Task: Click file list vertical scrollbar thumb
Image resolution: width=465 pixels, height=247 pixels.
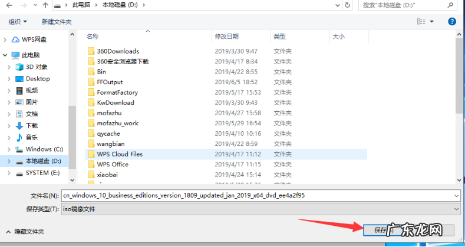Action: click(x=459, y=76)
